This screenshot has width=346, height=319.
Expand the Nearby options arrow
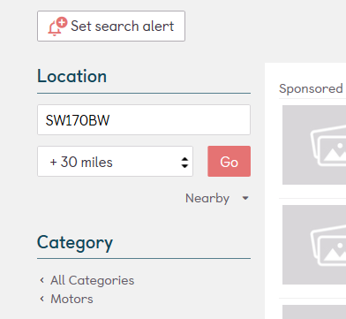tap(245, 198)
